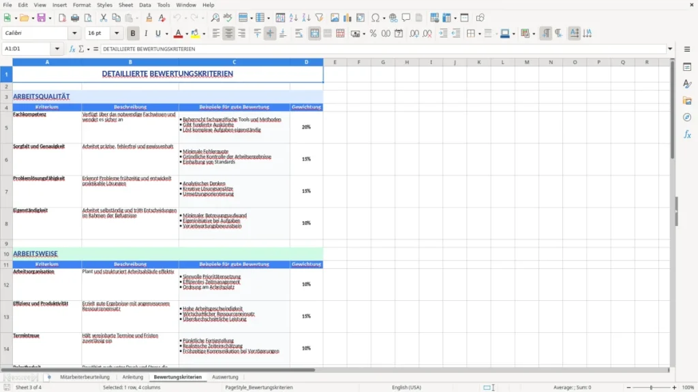Image resolution: width=698 pixels, height=392 pixels.
Task: Click the zoom in plus button
Action: [674, 387]
